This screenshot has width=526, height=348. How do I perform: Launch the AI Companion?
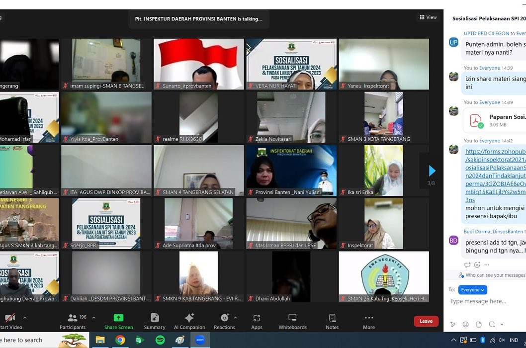point(189,321)
